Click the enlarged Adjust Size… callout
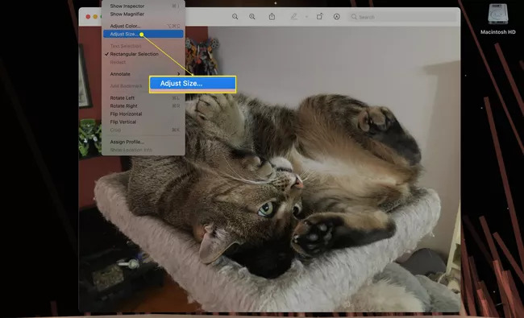 pyautogui.click(x=193, y=84)
